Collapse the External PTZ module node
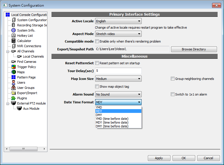 (x=8, y=104)
